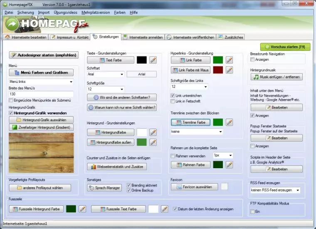This screenshot has width=316, height=229.
Task: Open the Menü links position dropdown
Action: (41, 82)
